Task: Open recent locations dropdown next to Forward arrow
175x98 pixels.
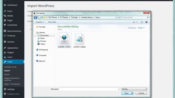Action: tap(42, 17)
